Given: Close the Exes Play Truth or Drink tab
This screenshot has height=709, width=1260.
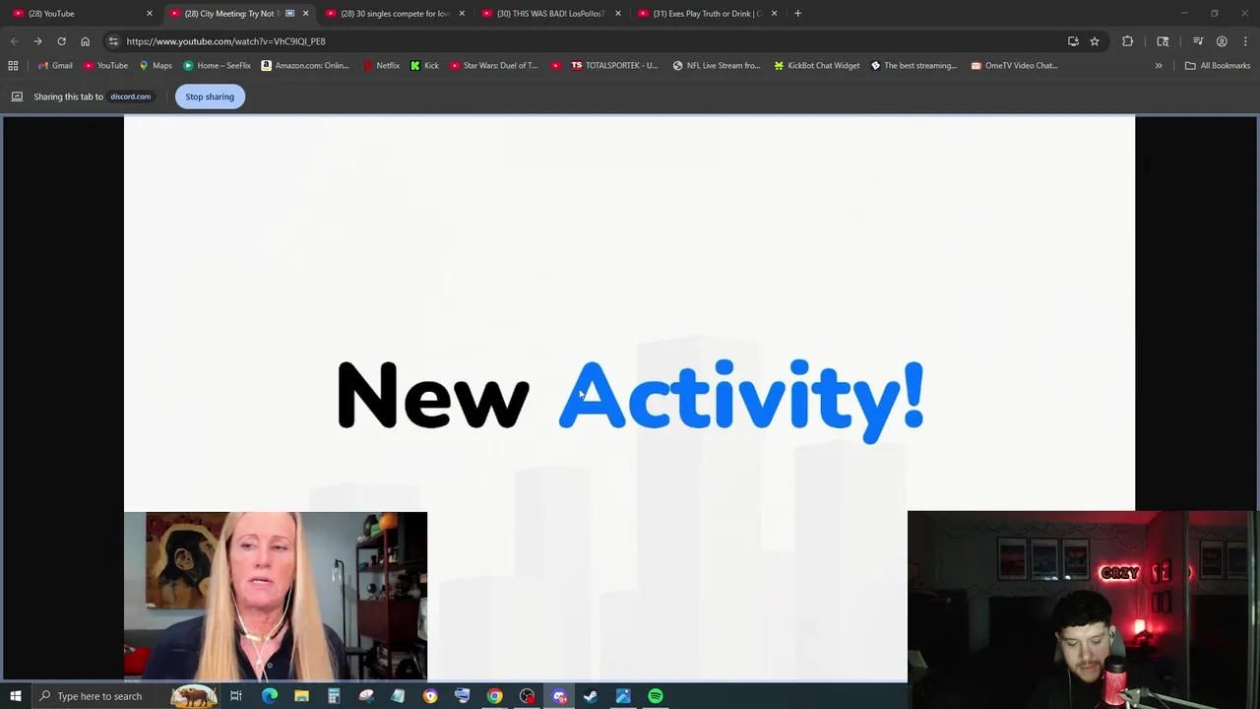Looking at the screenshot, I should tap(775, 14).
